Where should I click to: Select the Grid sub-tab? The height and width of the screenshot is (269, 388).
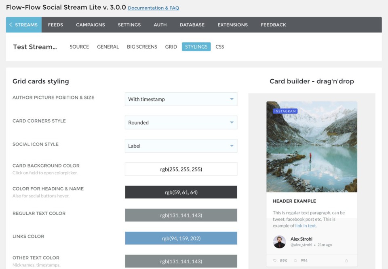171,47
